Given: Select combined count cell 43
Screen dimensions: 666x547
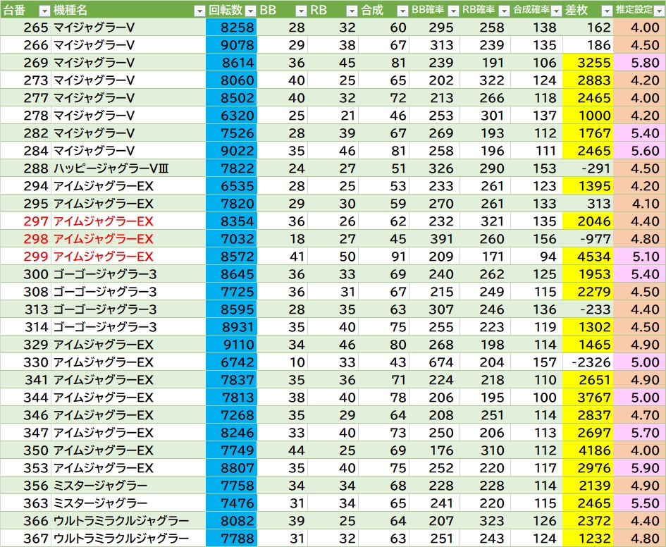Looking at the screenshot, I should point(383,362).
